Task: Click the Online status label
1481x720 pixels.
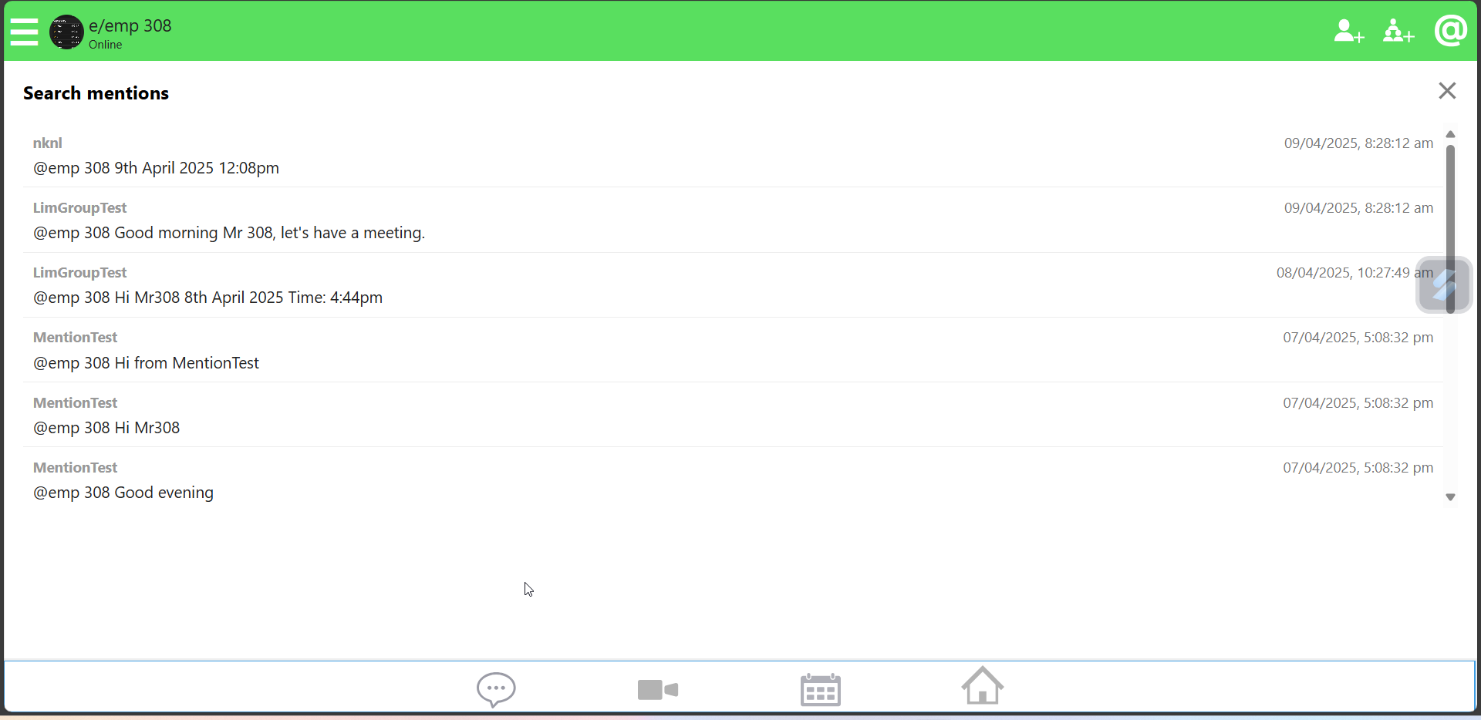Action: [106, 45]
